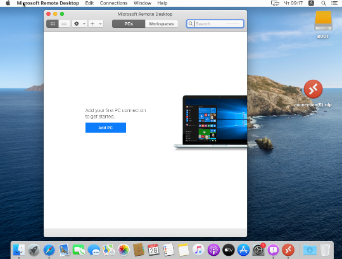Open the gear settings menu
342x259 pixels.
click(x=79, y=24)
